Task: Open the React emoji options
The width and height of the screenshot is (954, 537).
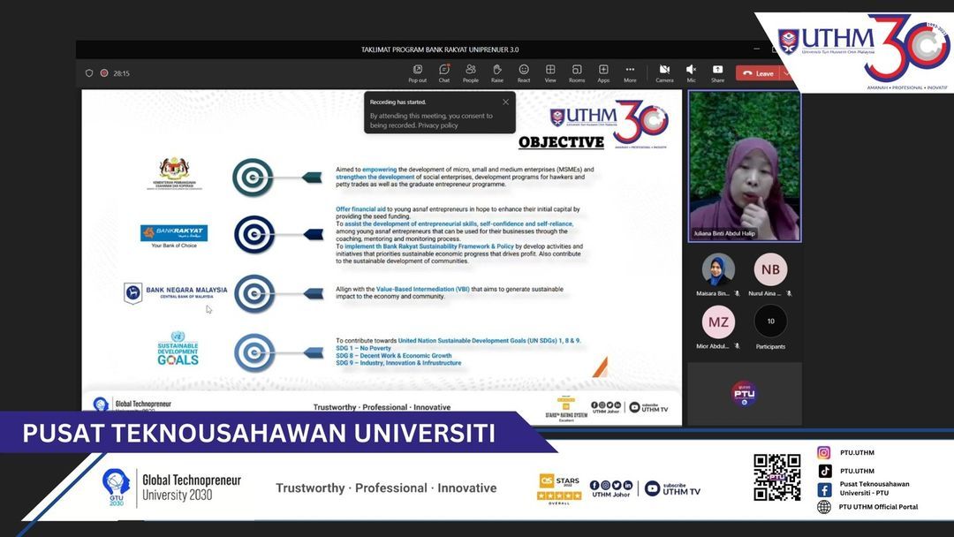Action: click(524, 72)
